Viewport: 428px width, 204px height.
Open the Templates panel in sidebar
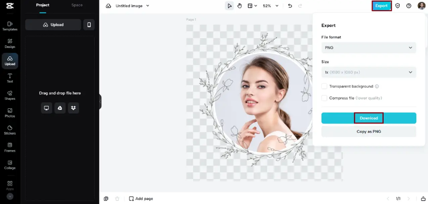pyautogui.click(x=10, y=26)
